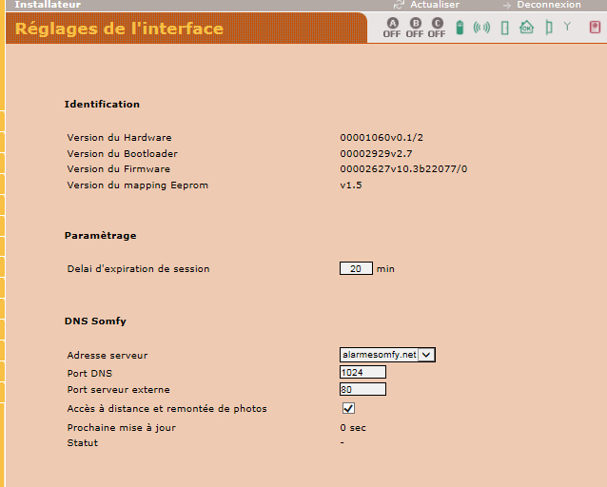
Task: Click the Réglages de l'interface header title
Action: coord(119,29)
